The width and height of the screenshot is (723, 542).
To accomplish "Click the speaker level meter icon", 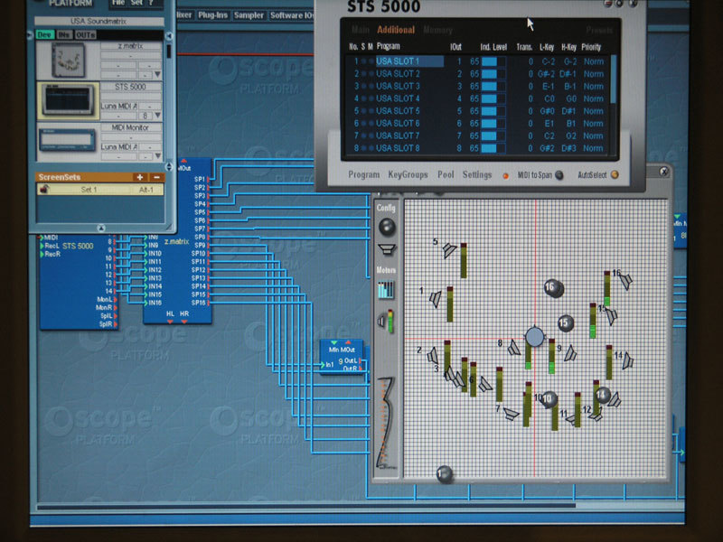I will tap(386, 321).
